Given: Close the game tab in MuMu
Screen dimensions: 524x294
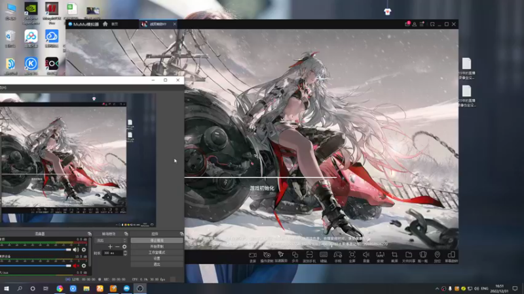Looking at the screenshot, I should pyautogui.click(x=174, y=24).
